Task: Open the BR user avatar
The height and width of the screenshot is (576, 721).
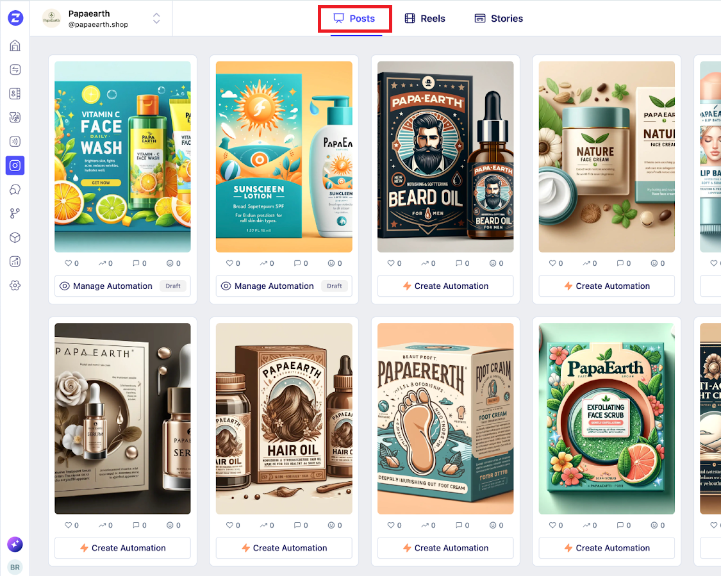Action: [15, 567]
